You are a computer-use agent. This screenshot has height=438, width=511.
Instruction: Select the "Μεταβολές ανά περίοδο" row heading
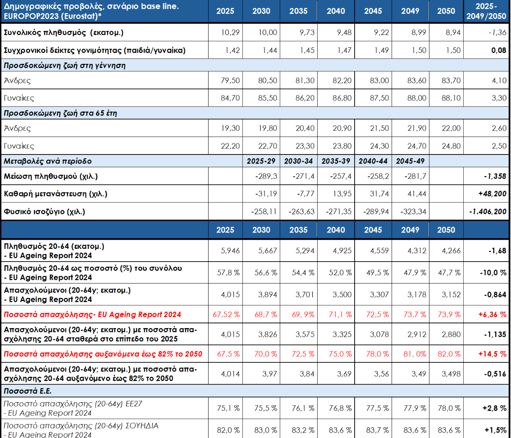click(48, 161)
